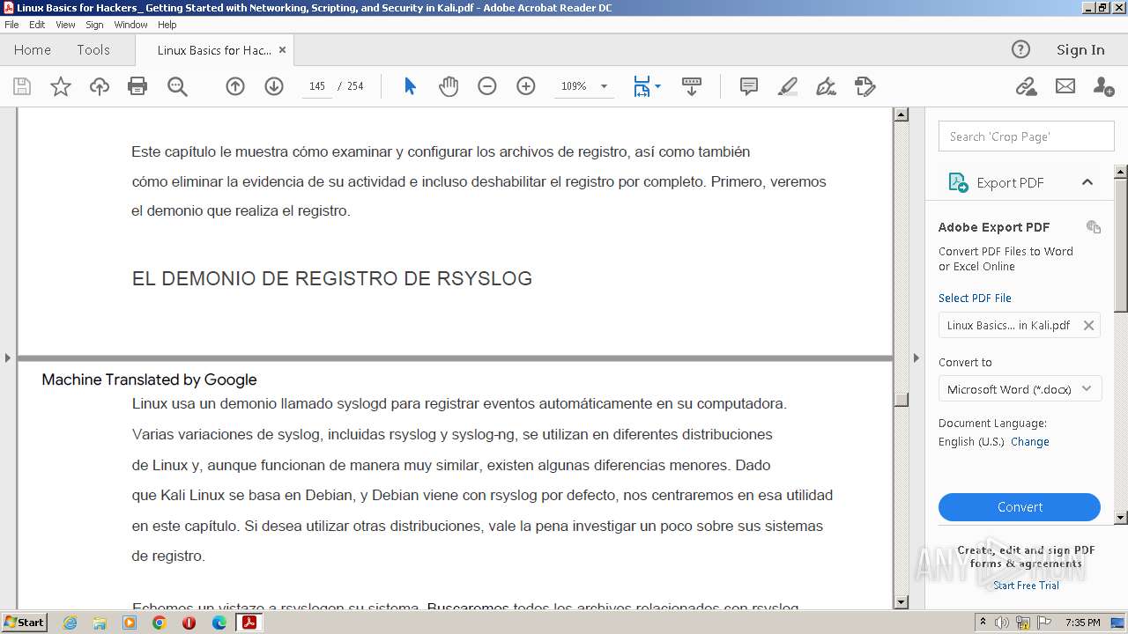Open the Edit menu
This screenshot has height=634, width=1128.
coord(37,25)
